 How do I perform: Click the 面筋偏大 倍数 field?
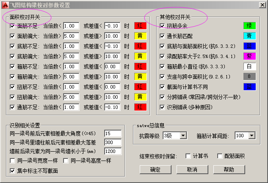pyautogui.click(x=71, y=36)
